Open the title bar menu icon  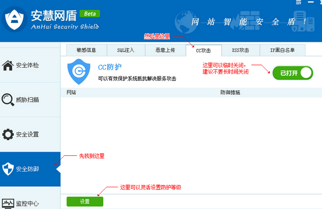[x=298, y=2]
